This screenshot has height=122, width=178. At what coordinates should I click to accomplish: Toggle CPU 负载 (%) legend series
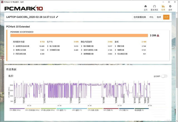pyautogui.click(x=127, y=109)
